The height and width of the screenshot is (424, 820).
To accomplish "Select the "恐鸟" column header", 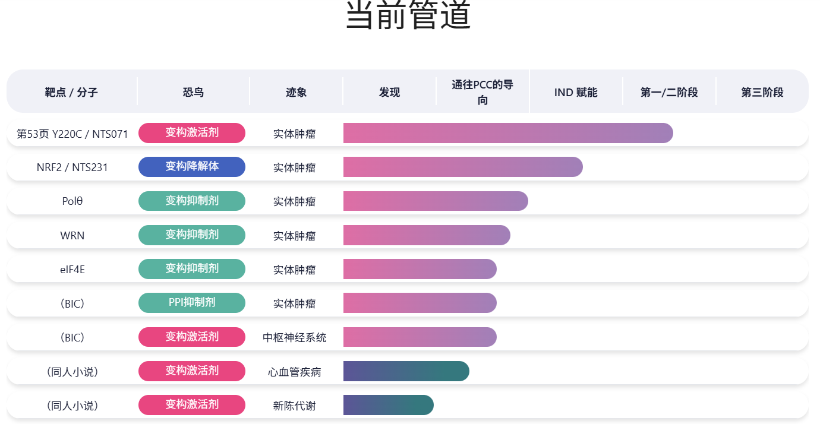I will tap(193, 92).
